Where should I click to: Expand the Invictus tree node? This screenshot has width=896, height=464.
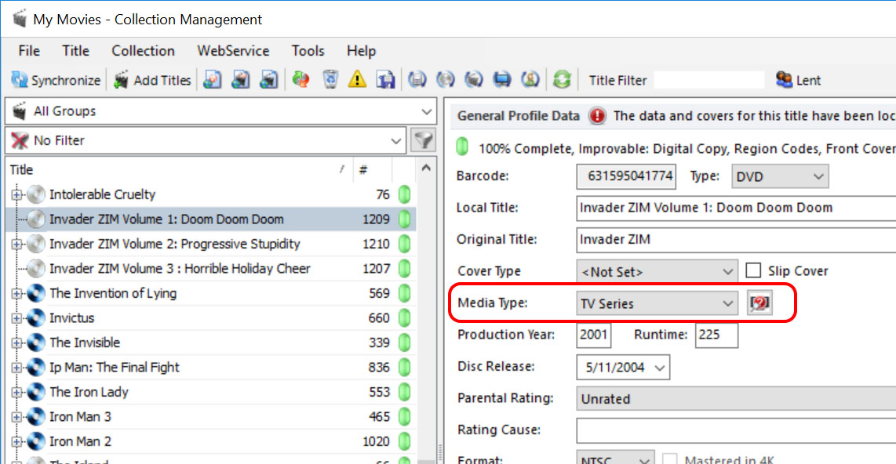[16, 318]
